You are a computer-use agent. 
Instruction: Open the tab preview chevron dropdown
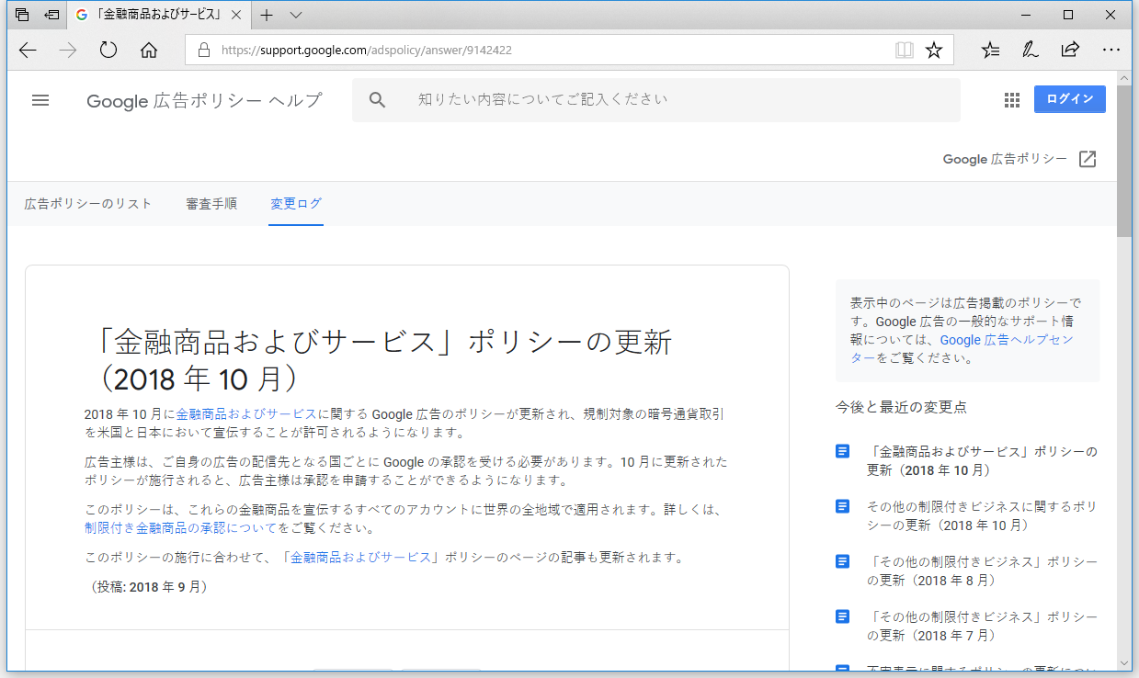[x=294, y=15]
